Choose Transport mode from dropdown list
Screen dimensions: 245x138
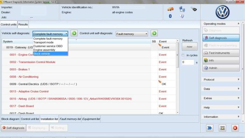(x=50, y=42)
